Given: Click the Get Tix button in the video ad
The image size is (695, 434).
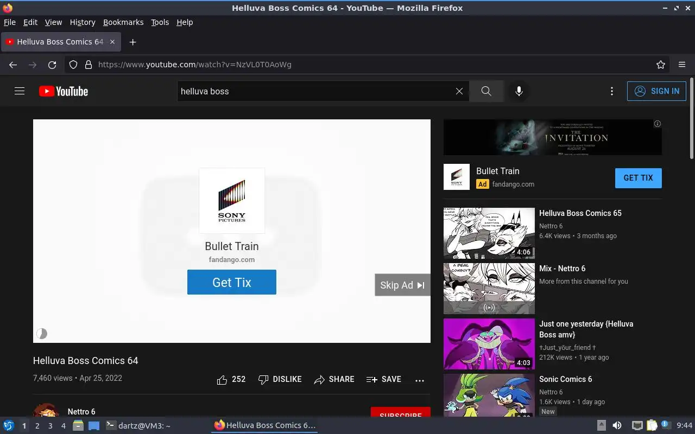Looking at the screenshot, I should 232,282.
